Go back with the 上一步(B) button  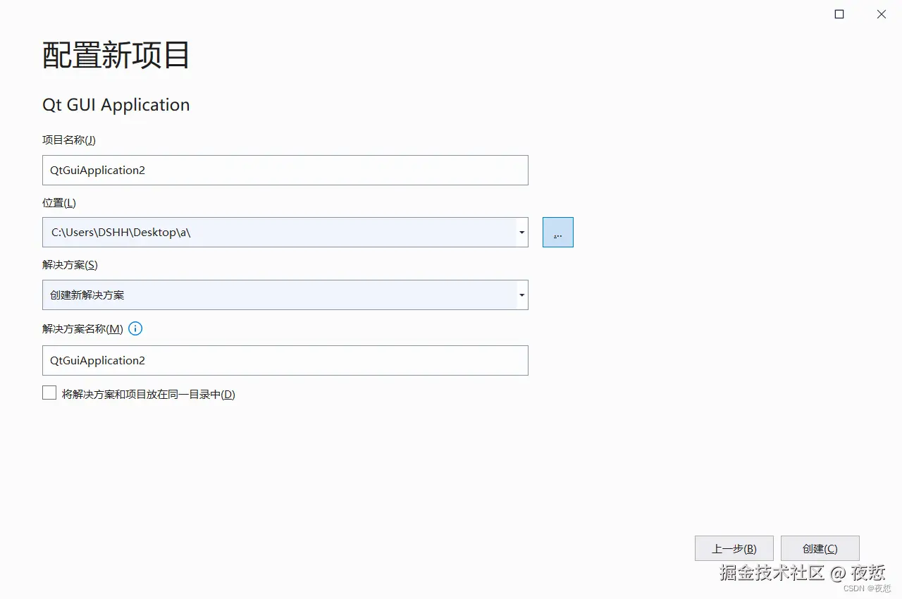pos(734,548)
